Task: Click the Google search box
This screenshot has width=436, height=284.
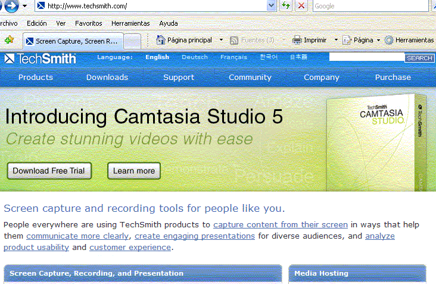Action: (x=370, y=6)
